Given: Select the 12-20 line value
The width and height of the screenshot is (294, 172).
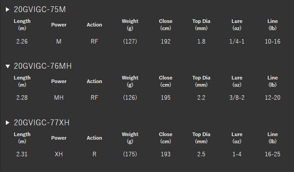Looking at the screenshot, I should [x=272, y=97].
